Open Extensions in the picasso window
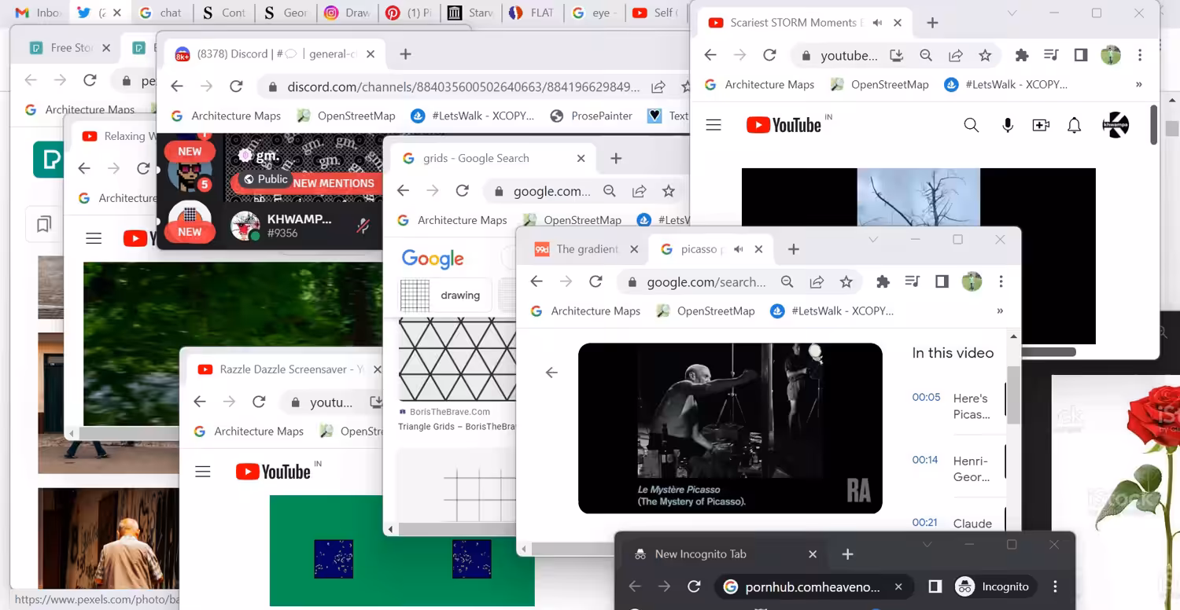 pyautogui.click(x=883, y=281)
